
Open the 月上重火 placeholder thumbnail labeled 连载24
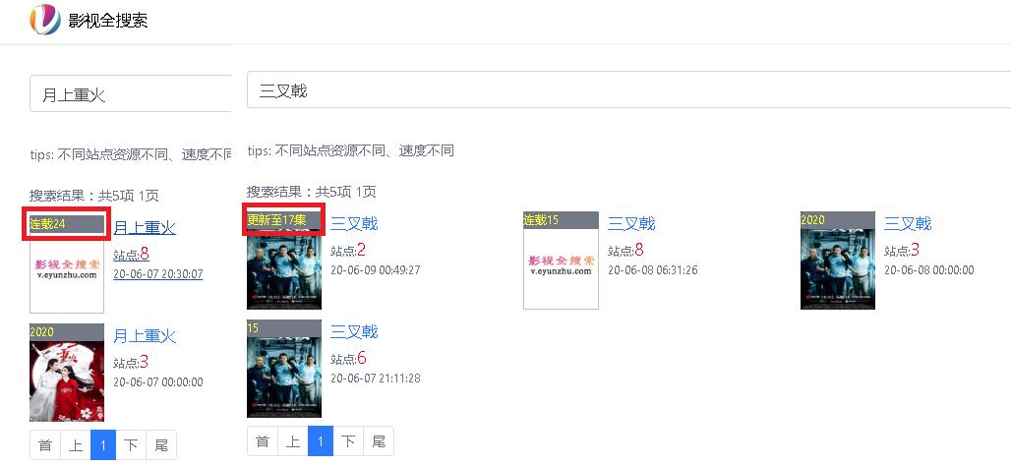coord(67,264)
